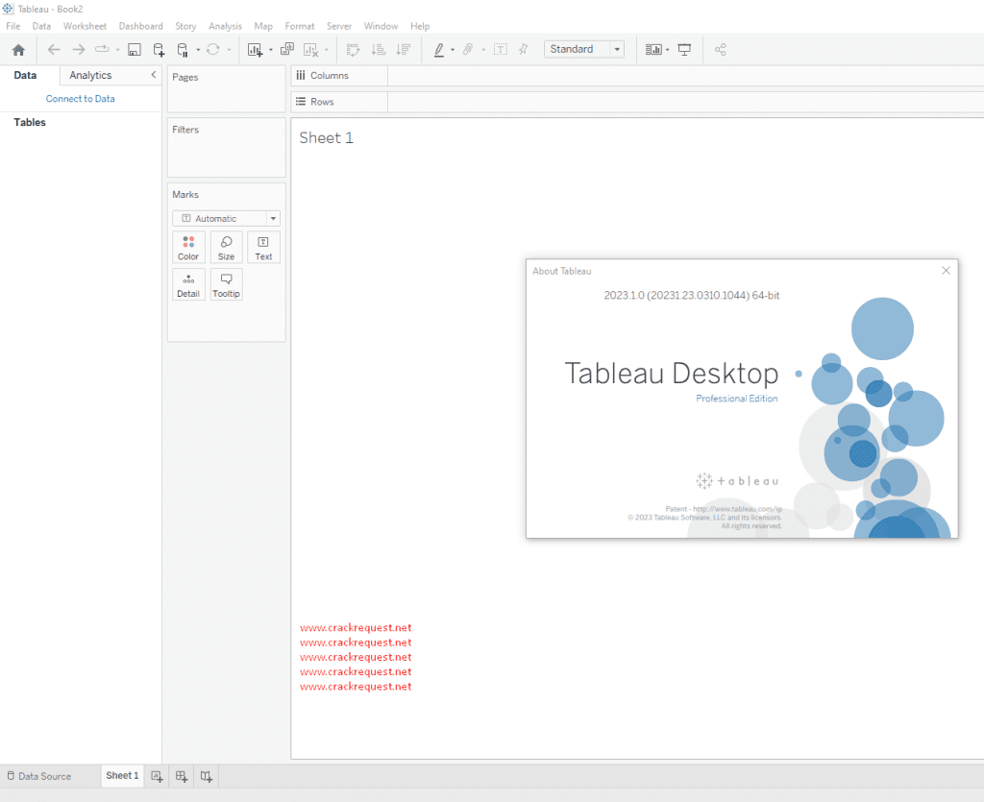Screen dimensions: 984x802
Task: Switch to the Analytics tab
Action: (x=90, y=75)
